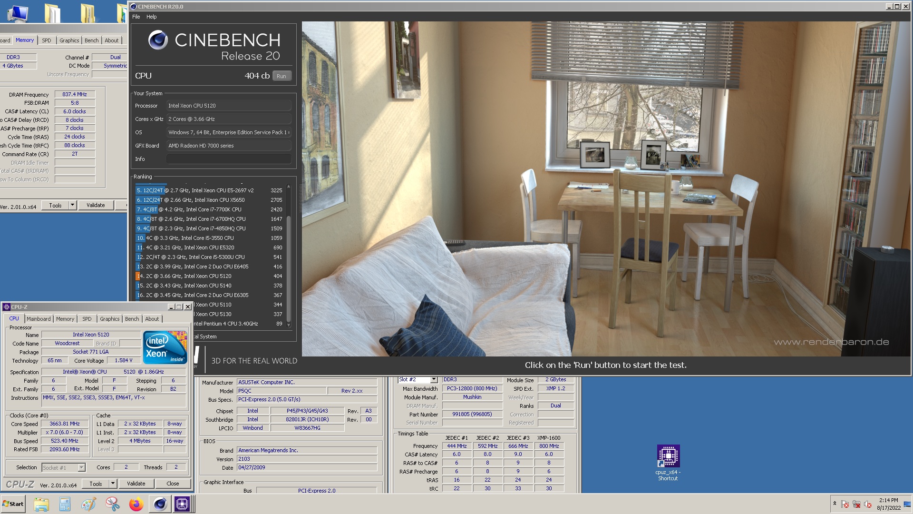Run the Cinebench CPU test
913x514 pixels.
click(282, 76)
